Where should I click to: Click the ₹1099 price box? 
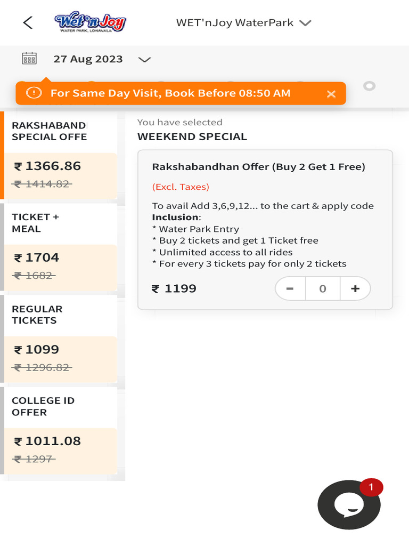point(60,358)
